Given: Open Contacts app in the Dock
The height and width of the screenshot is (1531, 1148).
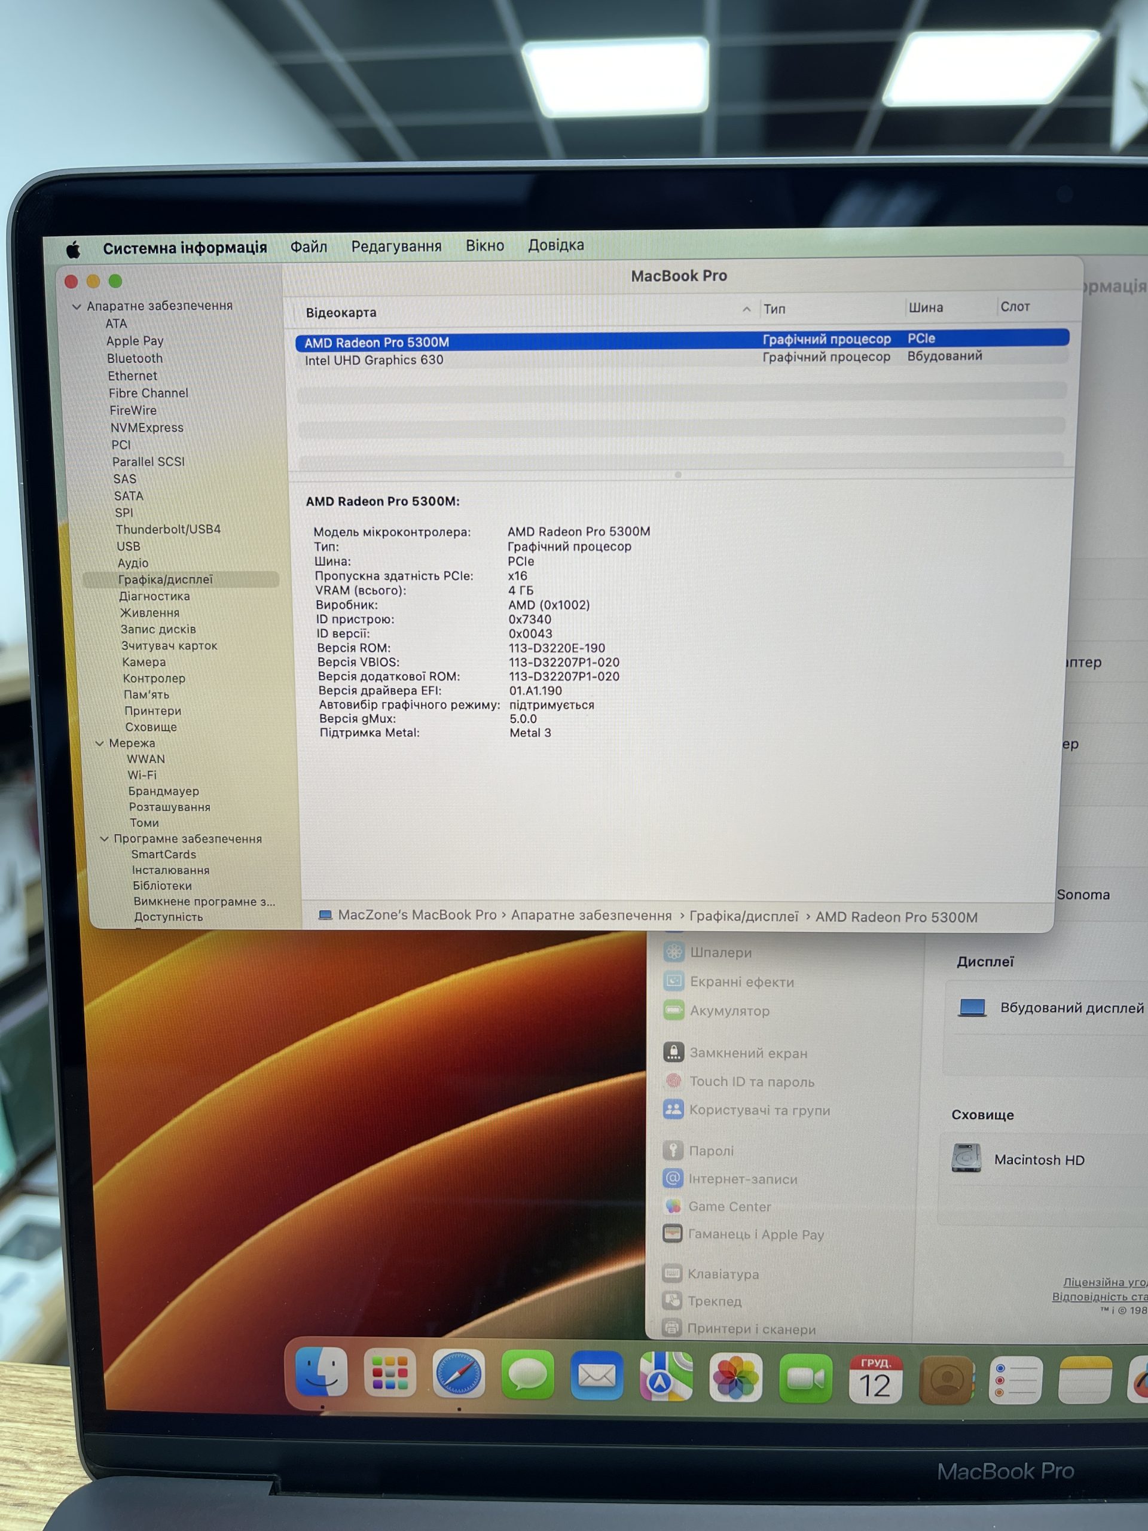Looking at the screenshot, I should tap(946, 1380).
